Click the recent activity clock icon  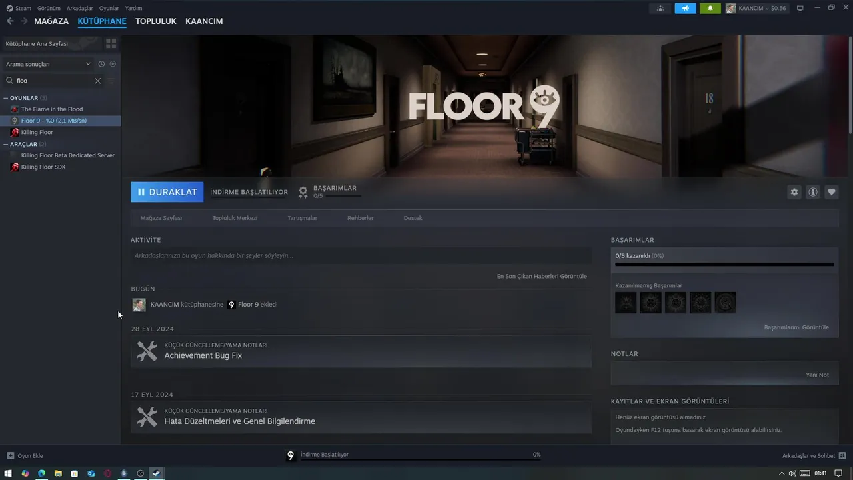(x=101, y=64)
